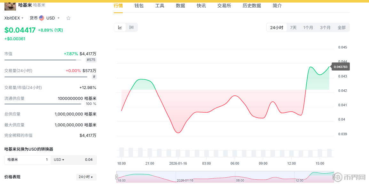Show the 全部 time range
Viewport: 369px width, 186px height.
coord(342,27)
